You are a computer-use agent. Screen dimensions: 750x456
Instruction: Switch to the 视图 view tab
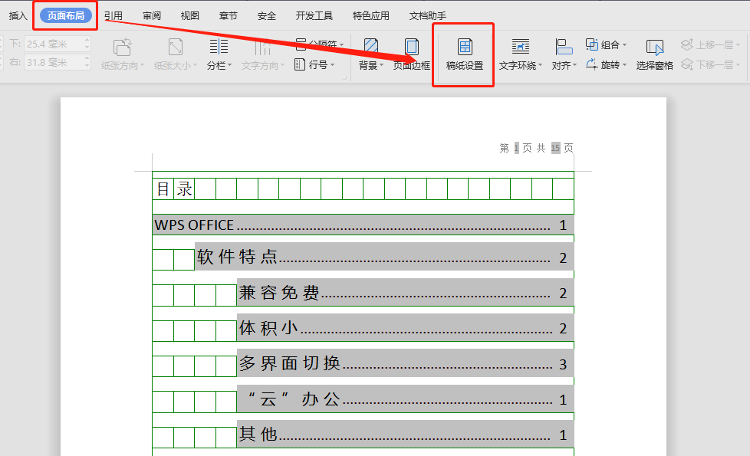coord(190,16)
